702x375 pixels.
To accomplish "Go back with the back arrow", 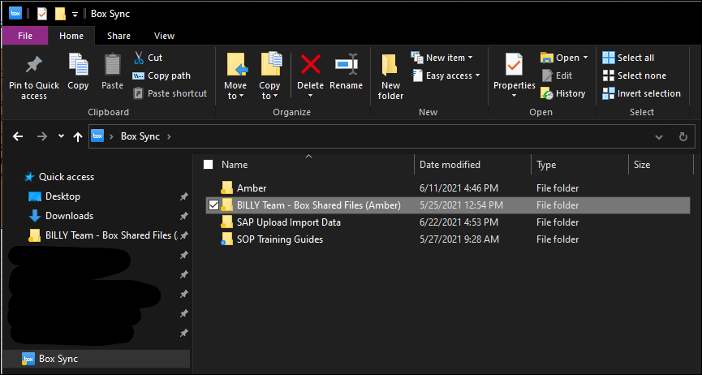I will point(18,136).
